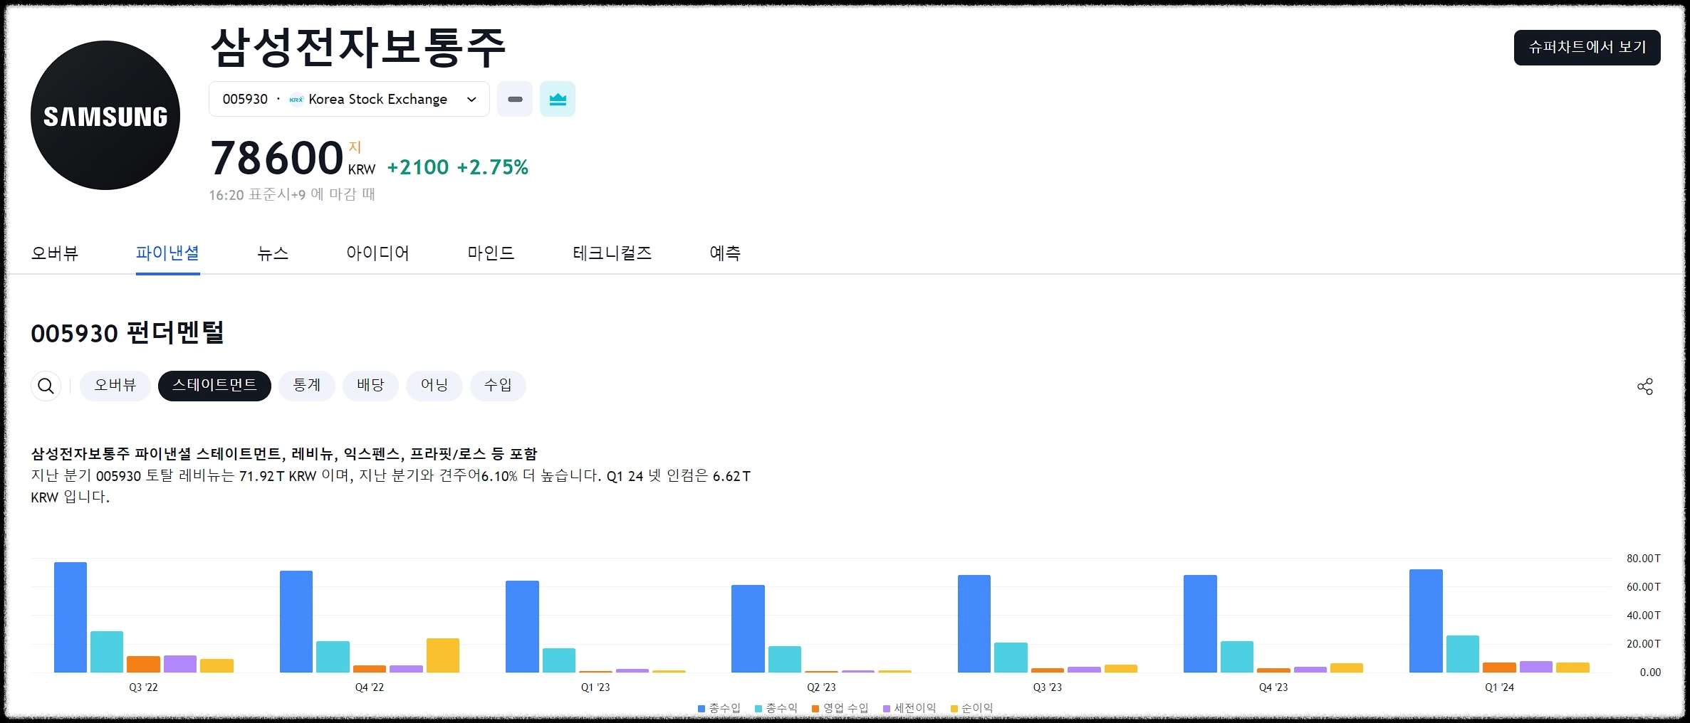
Task: Toggle the 영업 수입 orange legend entry
Action: point(840,709)
